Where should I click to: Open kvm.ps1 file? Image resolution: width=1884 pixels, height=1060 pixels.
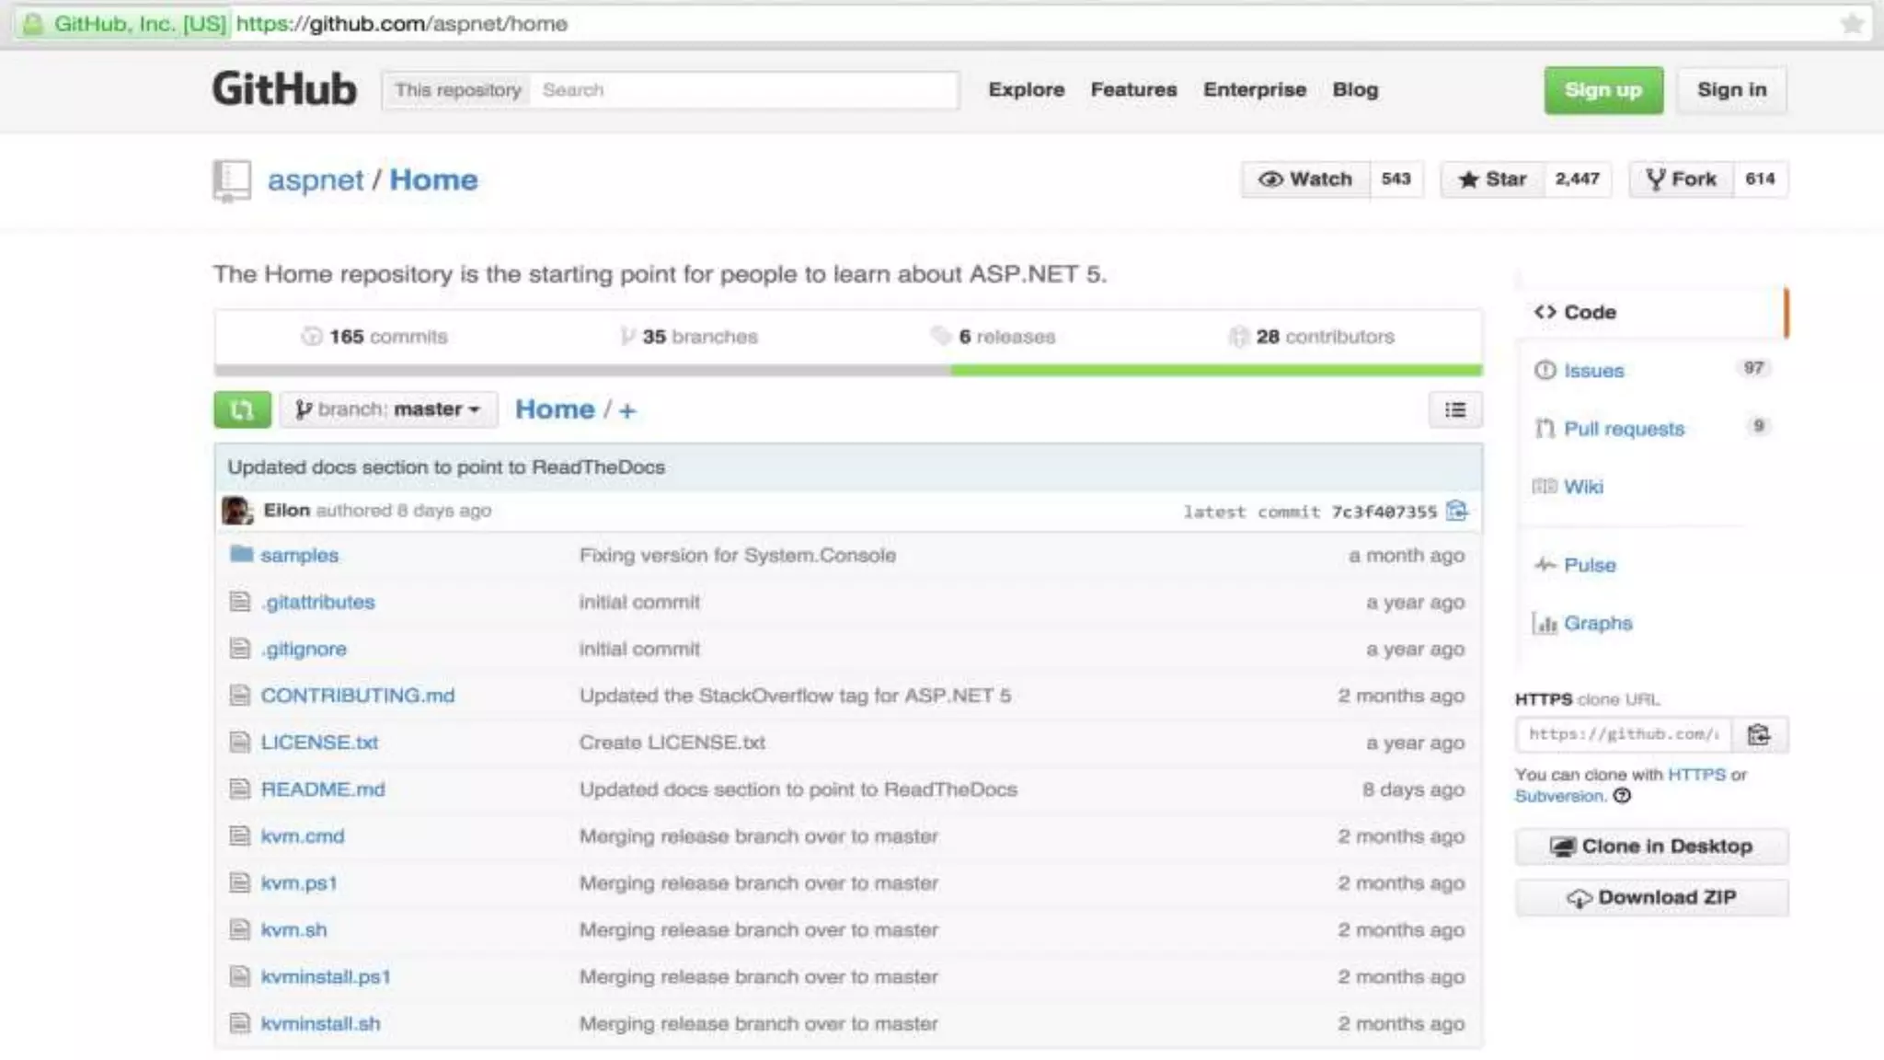click(299, 883)
